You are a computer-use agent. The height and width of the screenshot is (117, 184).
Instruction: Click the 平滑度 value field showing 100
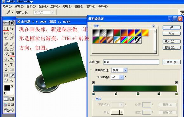click(x=115, y=77)
